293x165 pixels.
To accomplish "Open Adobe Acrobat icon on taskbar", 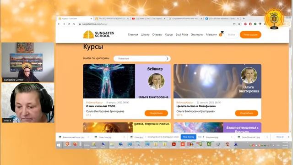I will pos(174,144).
